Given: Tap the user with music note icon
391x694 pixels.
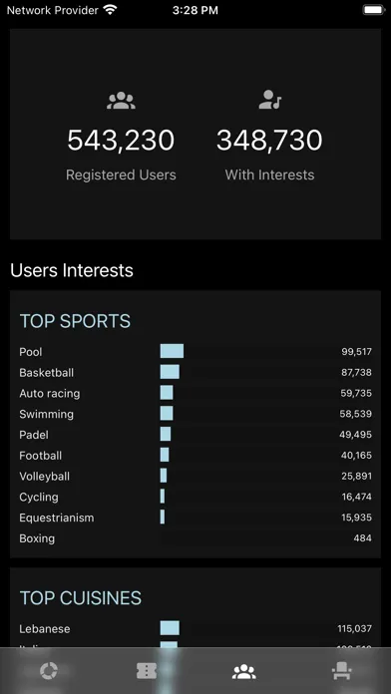Looking at the screenshot, I should tap(270, 100).
